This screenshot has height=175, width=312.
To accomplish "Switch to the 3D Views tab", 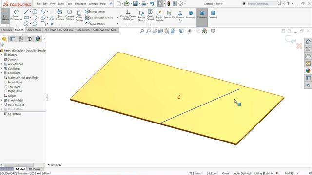I will click(34, 169).
